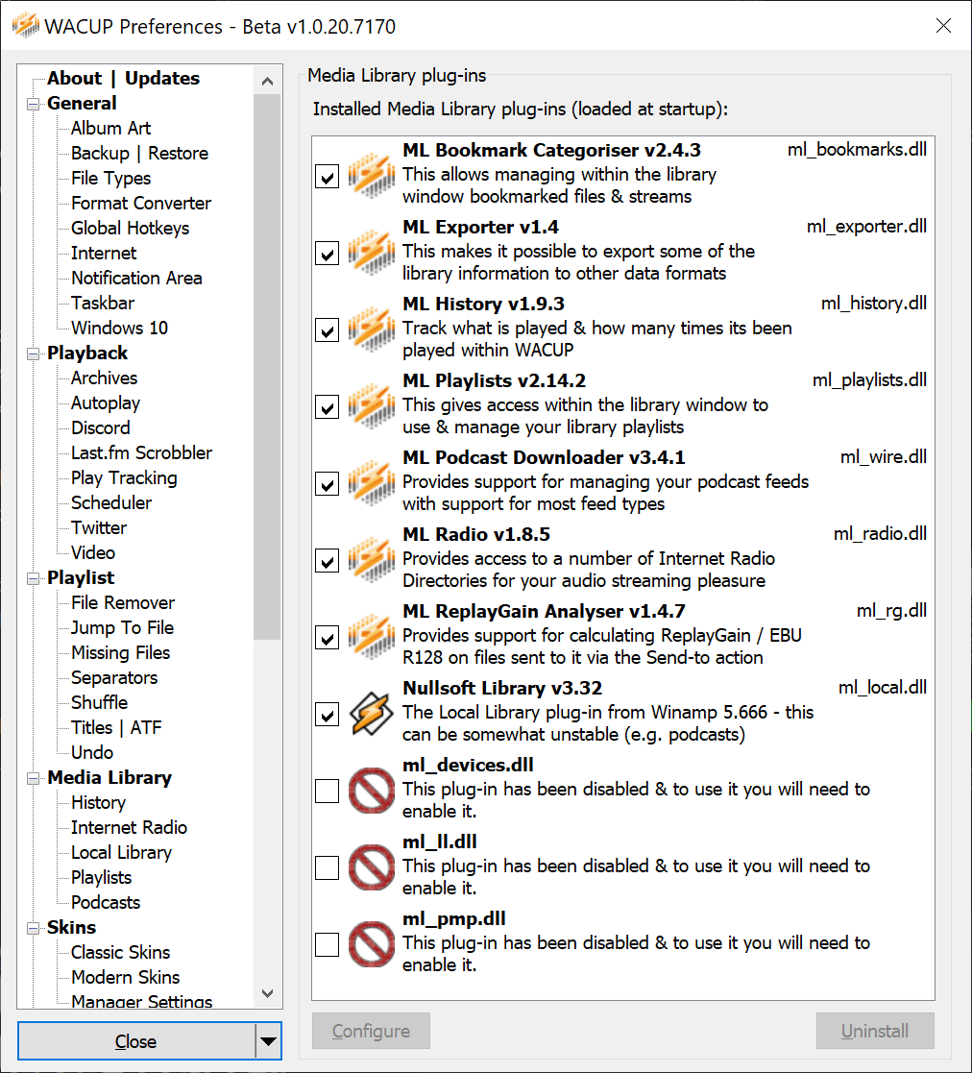Click the disabled icon for ml_devices.dll
This screenshot has width=972, height=1073.
tap(372, 792)
